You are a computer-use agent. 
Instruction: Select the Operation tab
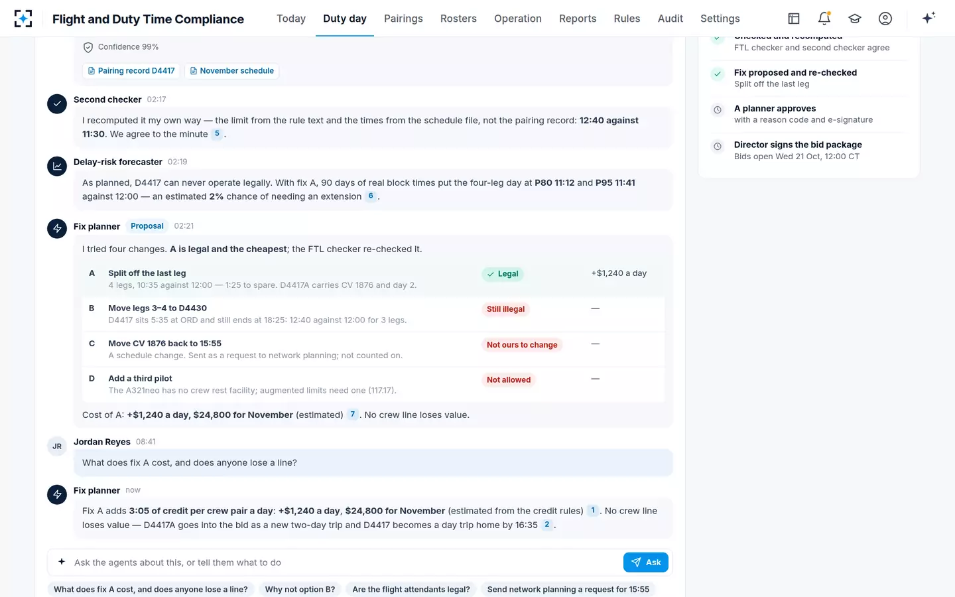pyautogui.click(x=518, y=19)
